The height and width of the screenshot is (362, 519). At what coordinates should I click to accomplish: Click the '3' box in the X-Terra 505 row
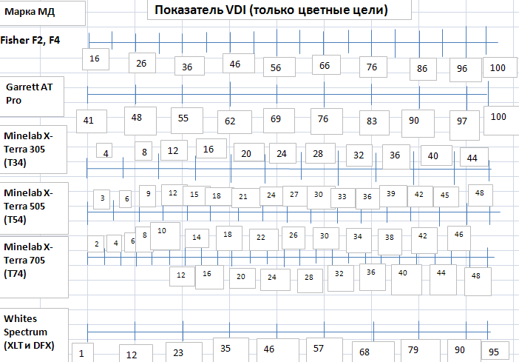click(101, 199)
